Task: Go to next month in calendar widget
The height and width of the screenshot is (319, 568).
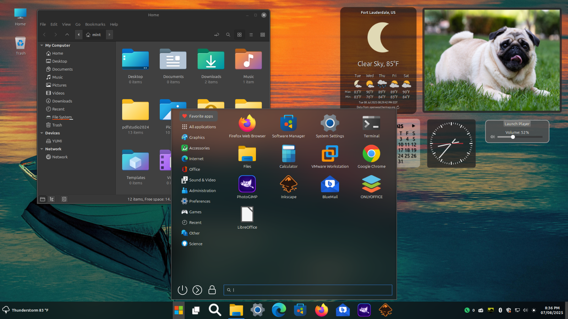Action: click(413, 126)
